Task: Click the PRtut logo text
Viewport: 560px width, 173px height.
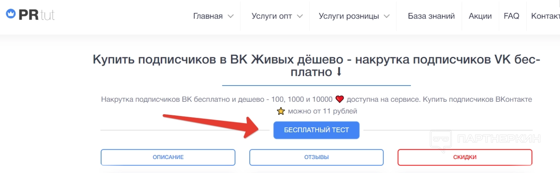Action: click(x=37, y=14)
